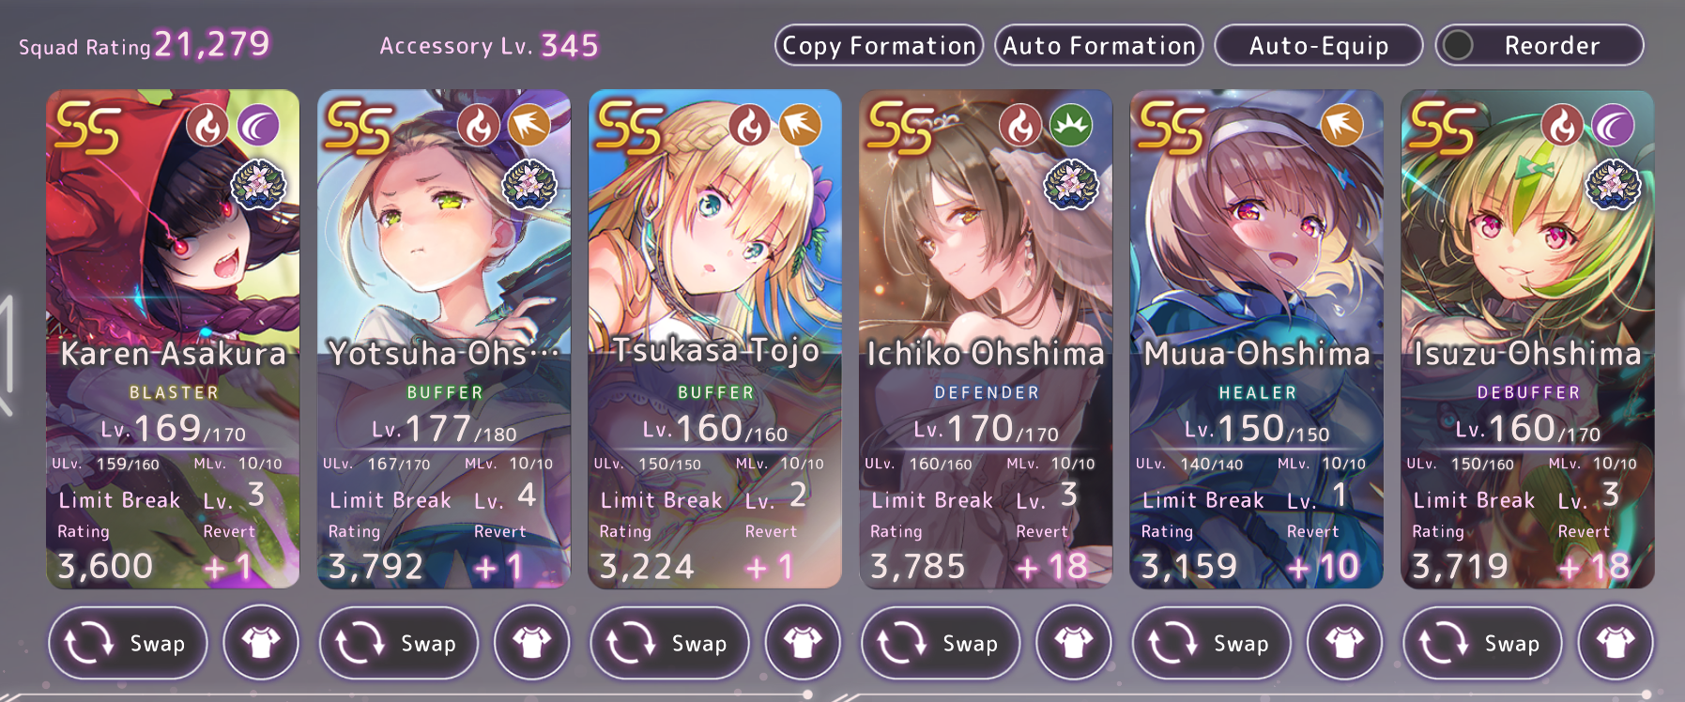
Task: Click the flower emblem badge on Isuzu Ohshima
Action: point(1614,184)
